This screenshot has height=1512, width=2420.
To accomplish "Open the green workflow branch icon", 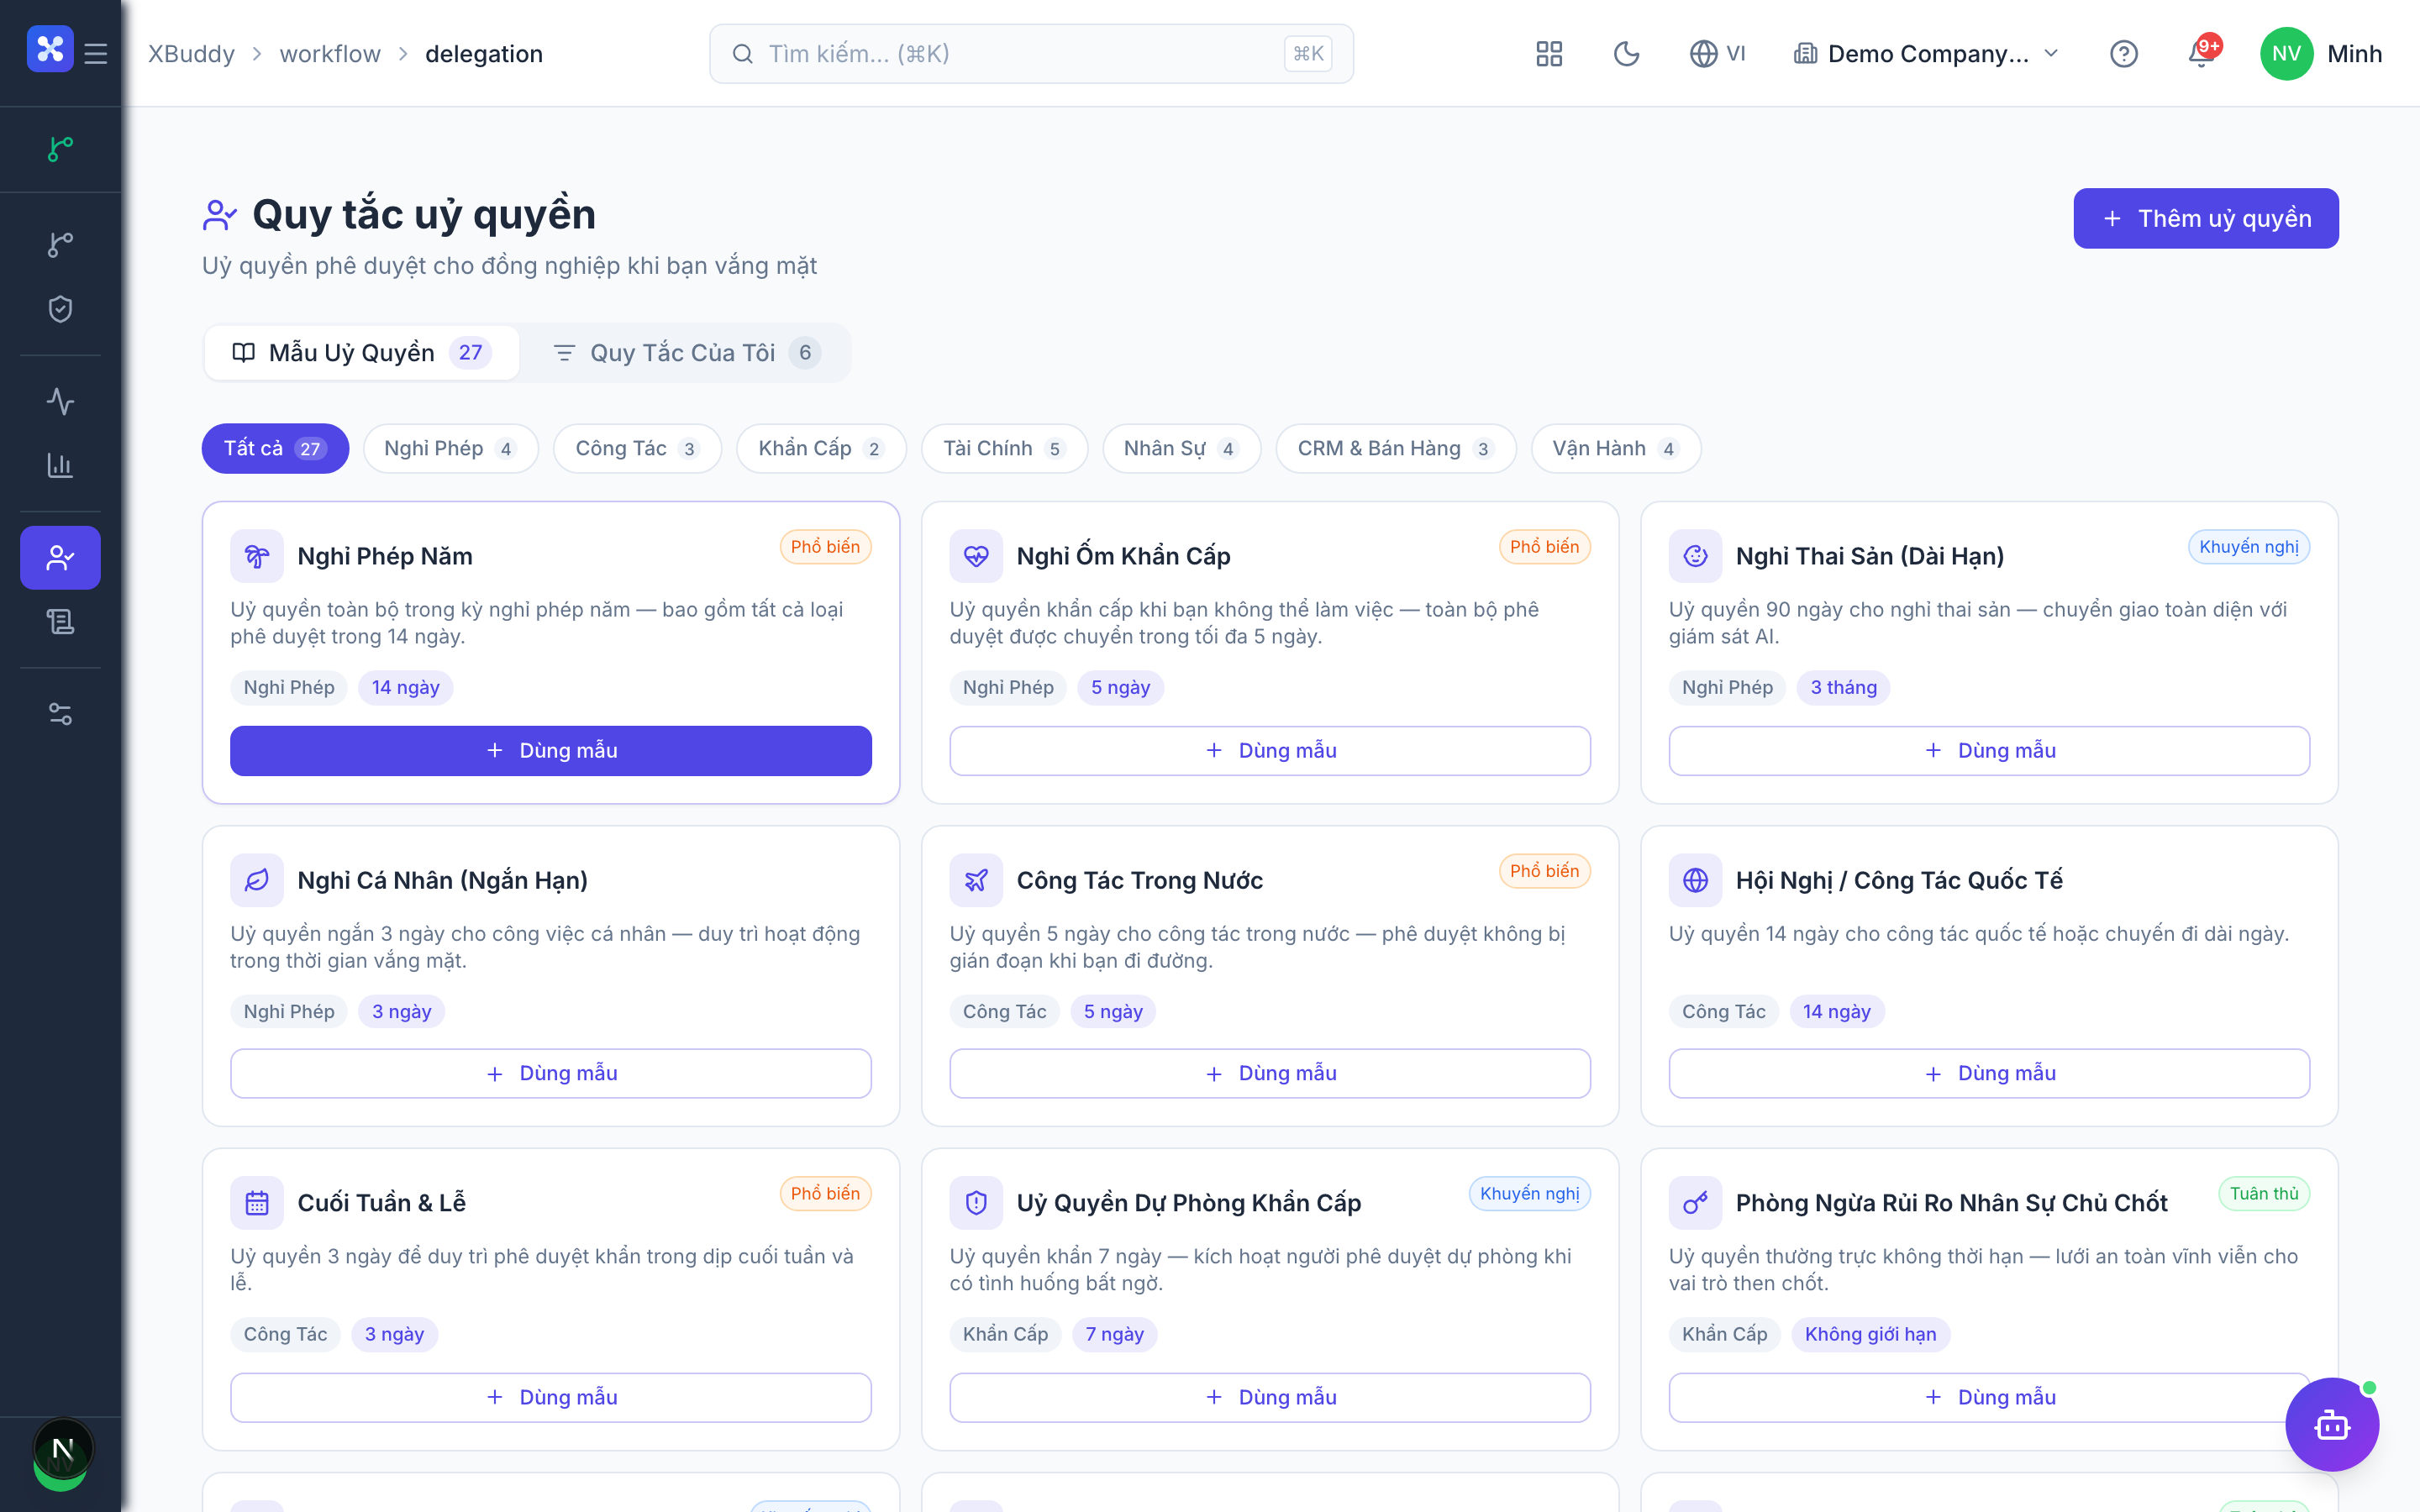I will 60,149.
